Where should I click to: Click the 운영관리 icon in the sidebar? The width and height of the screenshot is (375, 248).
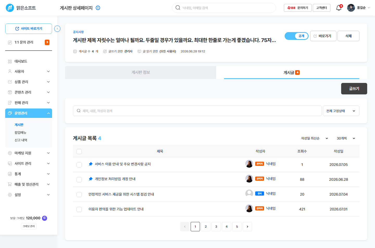10,113
